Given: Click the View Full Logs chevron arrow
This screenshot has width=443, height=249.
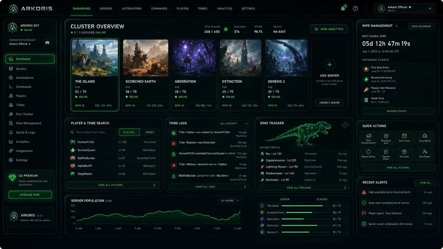Looking at the screenshot, I should click(245, 187).
